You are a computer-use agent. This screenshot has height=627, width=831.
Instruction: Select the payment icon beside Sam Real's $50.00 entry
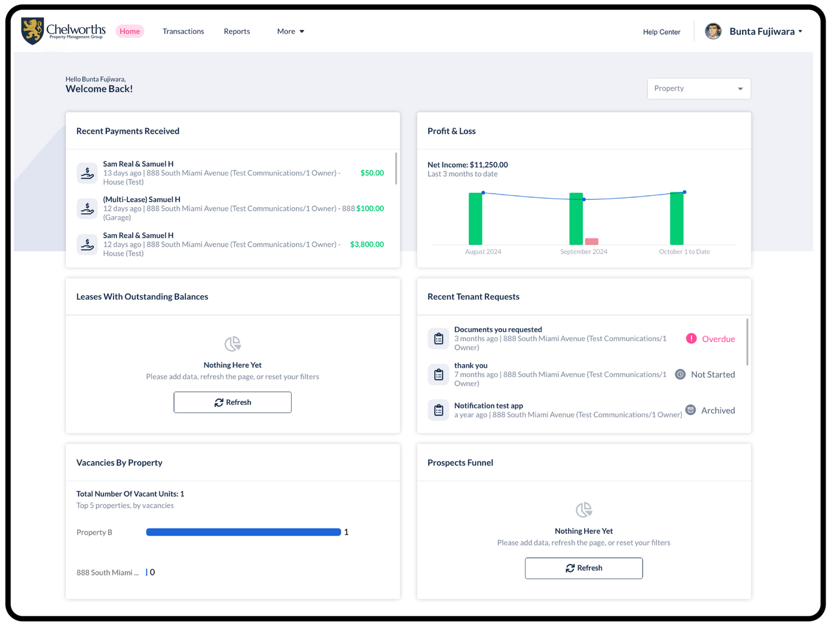point(87,173)
